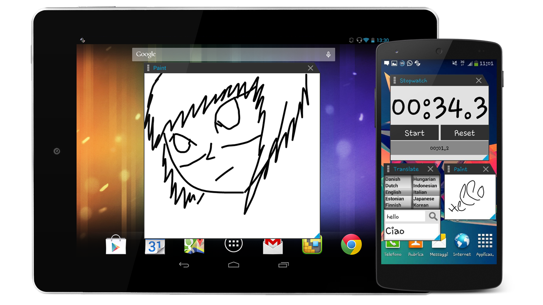Choose "Hungarian" in the Translate target list

click(425, 179)
